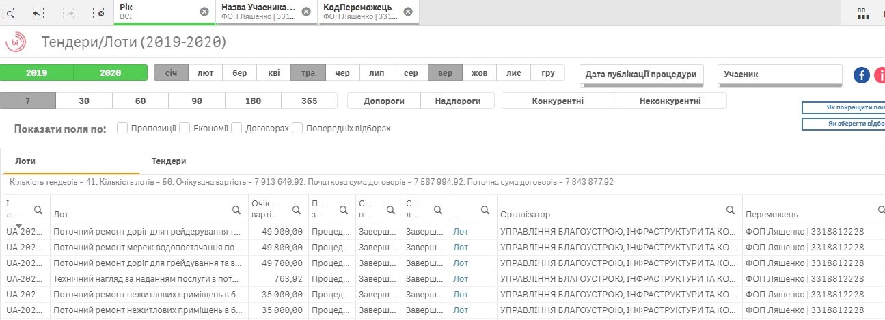Open the Рік selection dropdown
Image resolution: width=885 pixels, height=320 pixels.
(164, 12)
